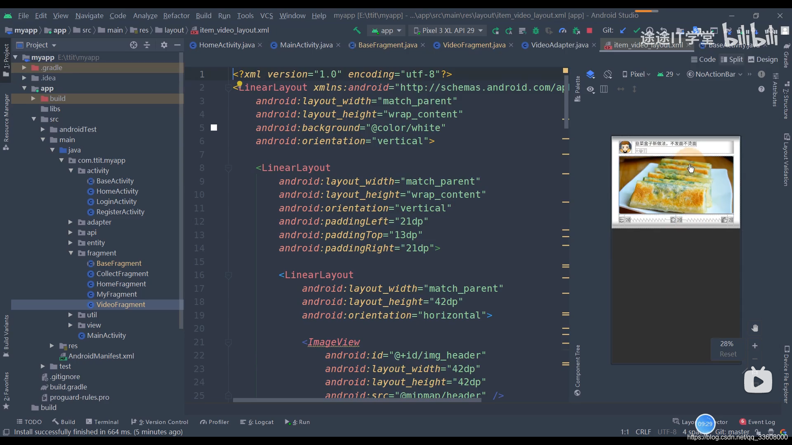Open the VCS menu
This screenshot has height=445, width=792.
pyautogui.click(x=266, y=16)
